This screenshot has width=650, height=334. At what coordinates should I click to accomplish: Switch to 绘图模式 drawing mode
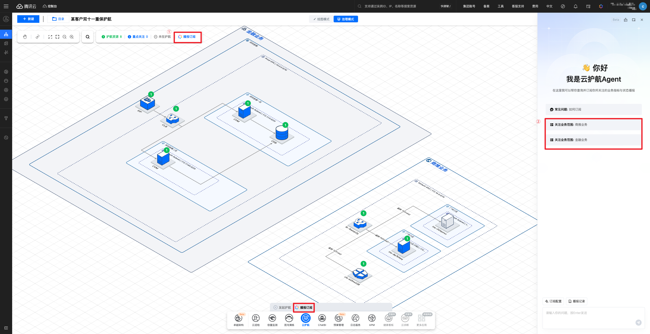coord(321,19)
